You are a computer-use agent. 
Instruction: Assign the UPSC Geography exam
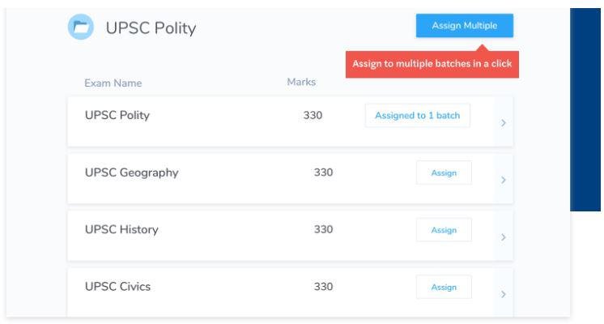point(444,173)
